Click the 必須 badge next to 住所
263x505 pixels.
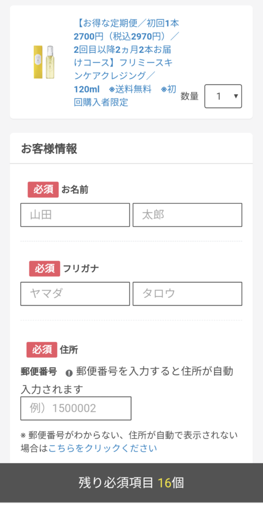point(42,350)
